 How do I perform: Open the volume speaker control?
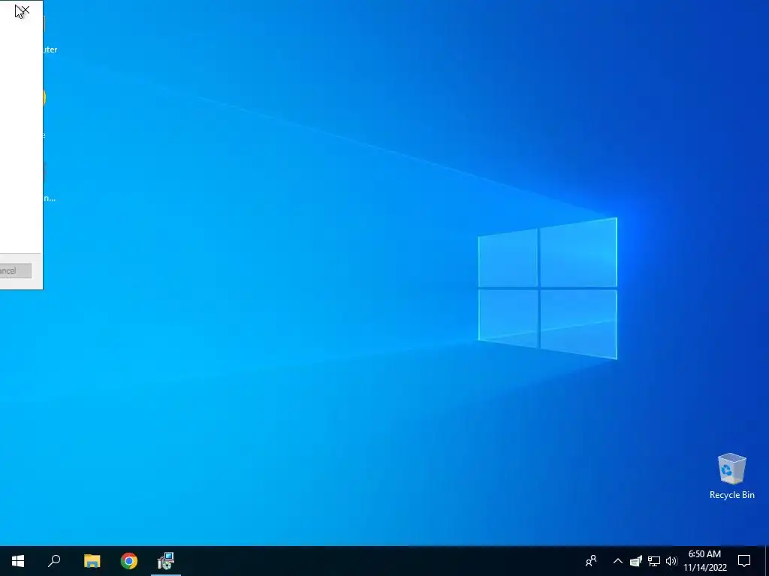671,561
